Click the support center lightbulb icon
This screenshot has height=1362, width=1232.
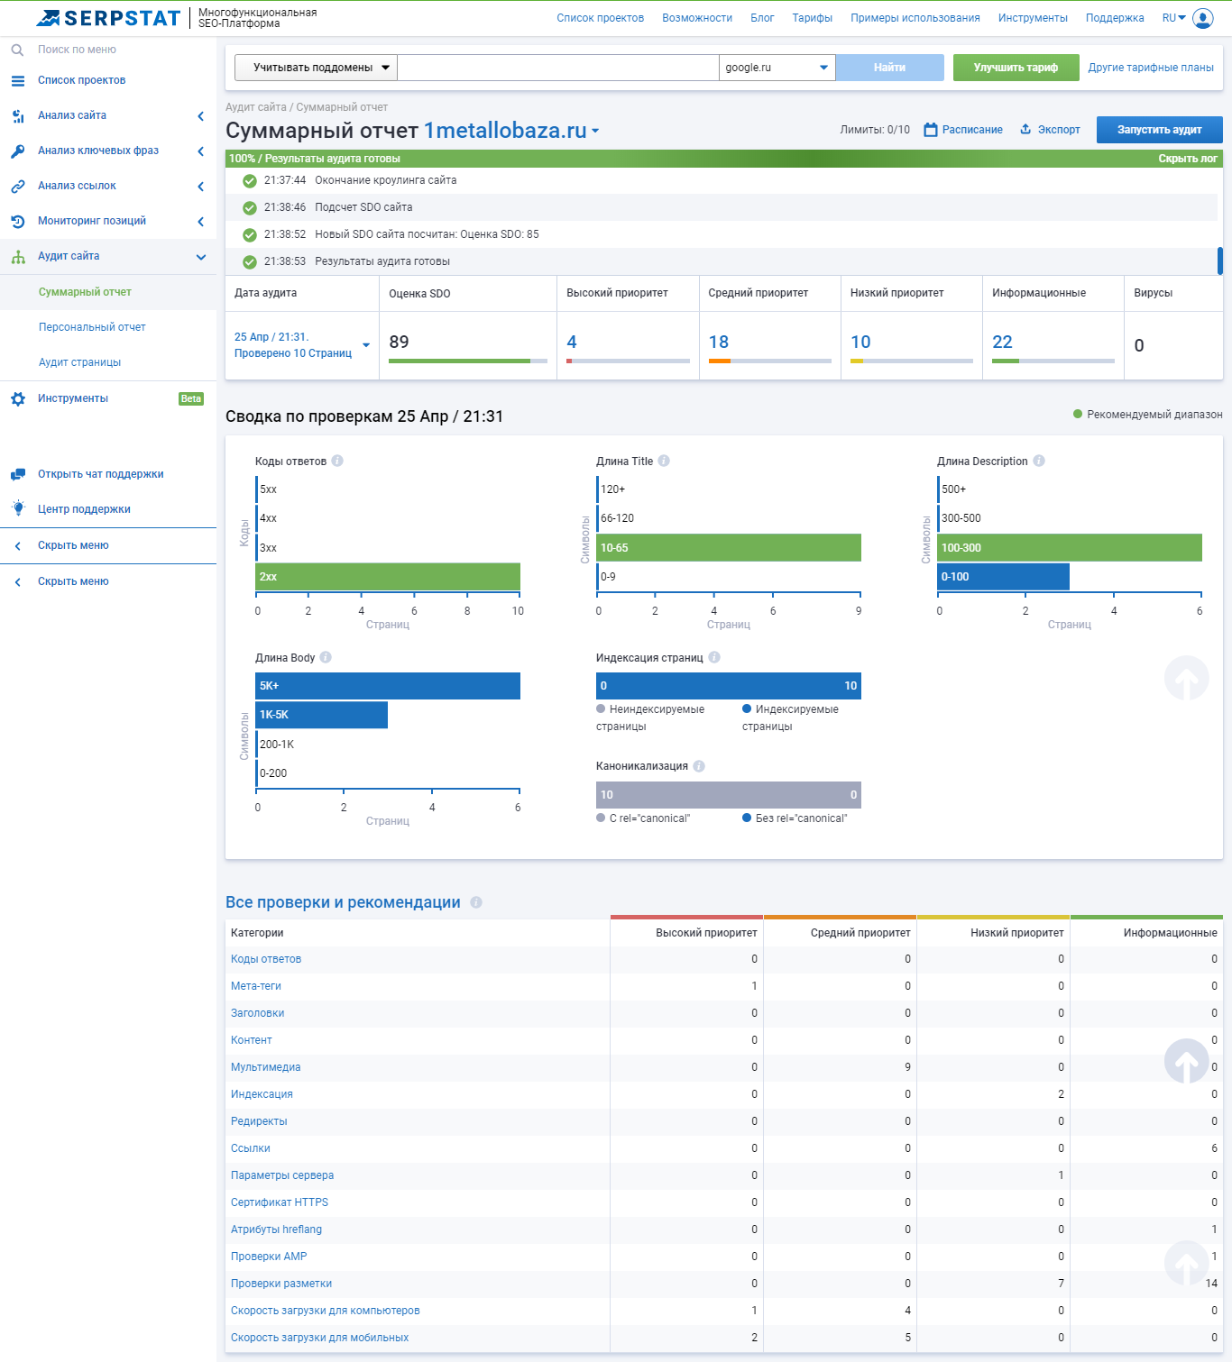[18, 508]
